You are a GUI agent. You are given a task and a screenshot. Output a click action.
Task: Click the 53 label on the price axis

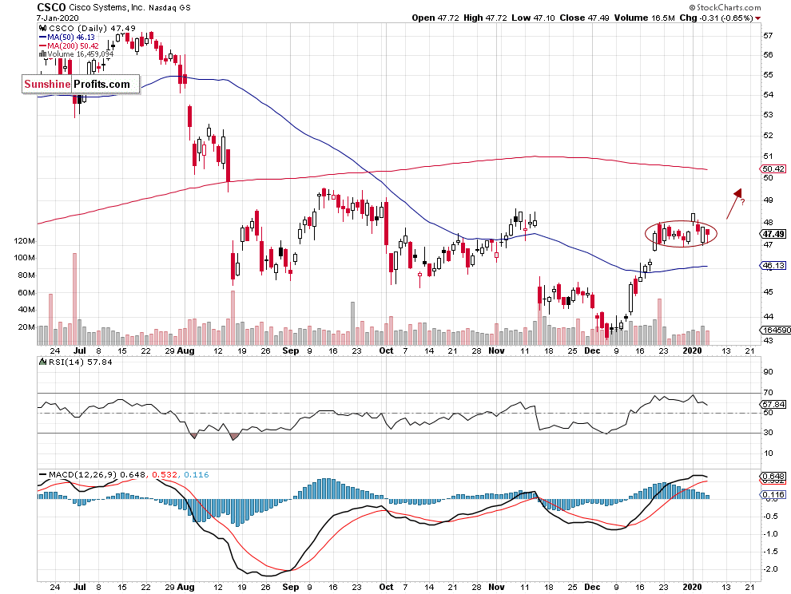click(768, 115)
